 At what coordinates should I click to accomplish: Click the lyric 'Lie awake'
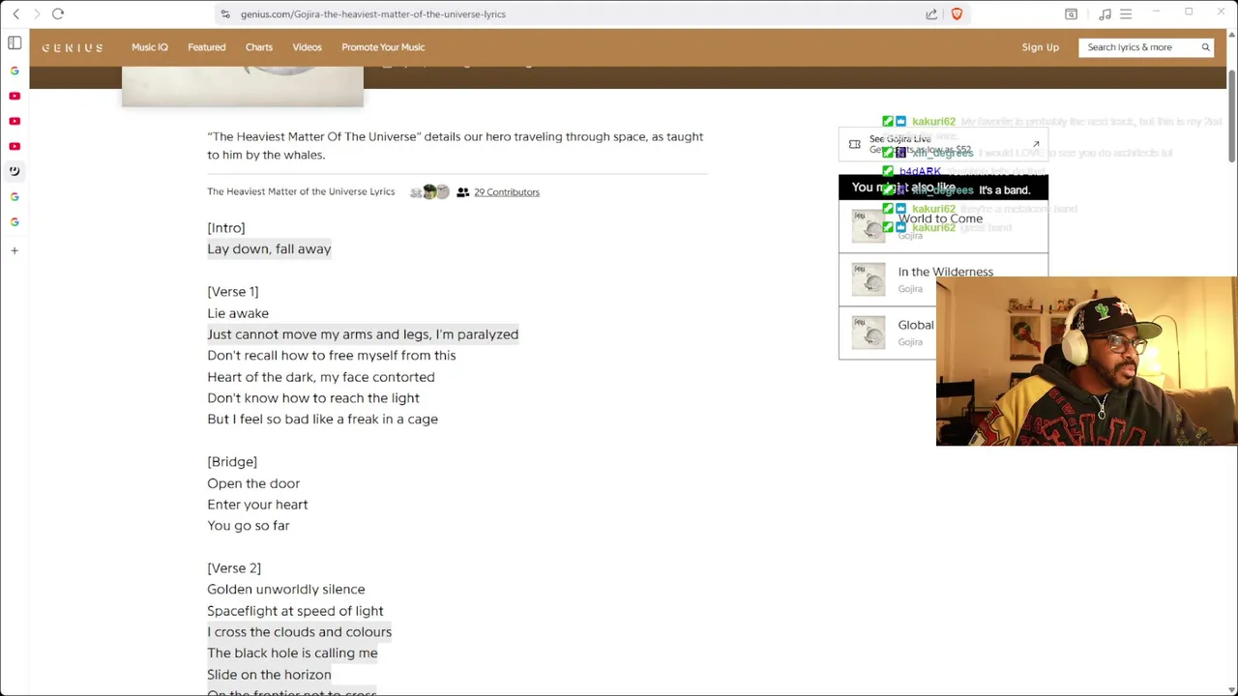[x=238, y=313]
